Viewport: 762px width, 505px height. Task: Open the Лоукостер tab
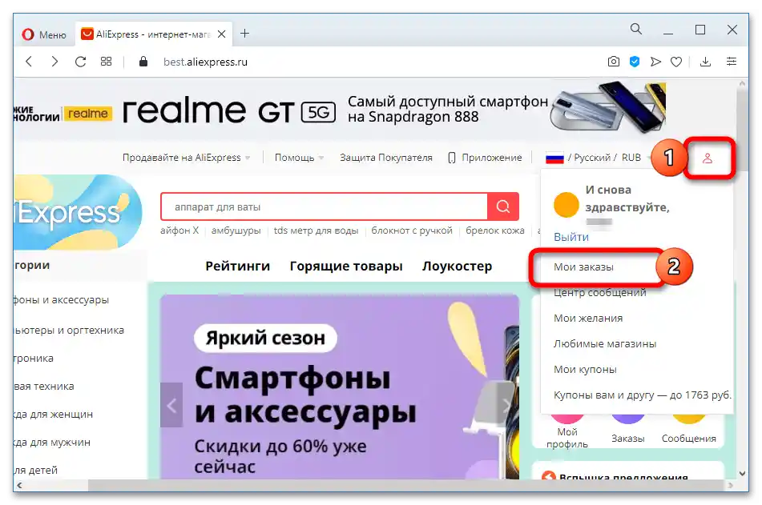(x=457, y=266)
